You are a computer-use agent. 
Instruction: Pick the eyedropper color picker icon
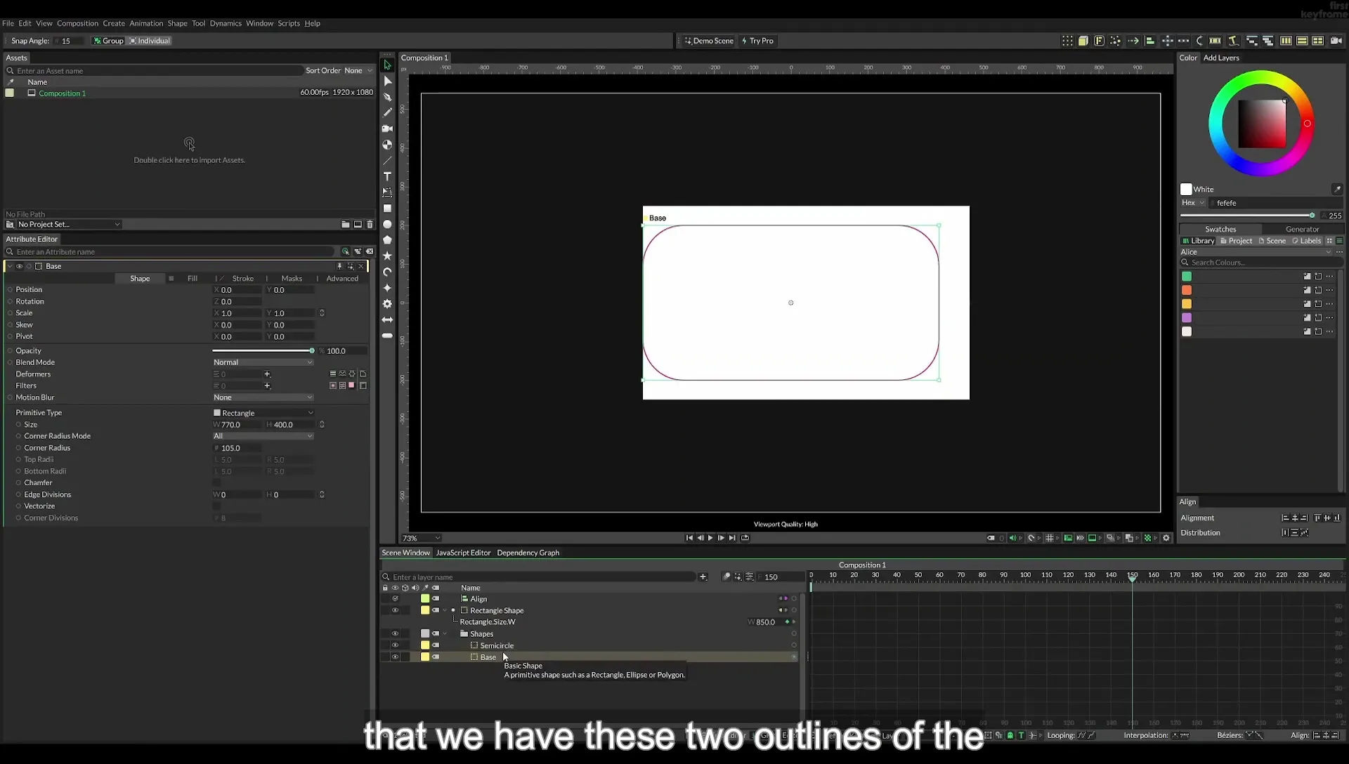pos(1337,190)
